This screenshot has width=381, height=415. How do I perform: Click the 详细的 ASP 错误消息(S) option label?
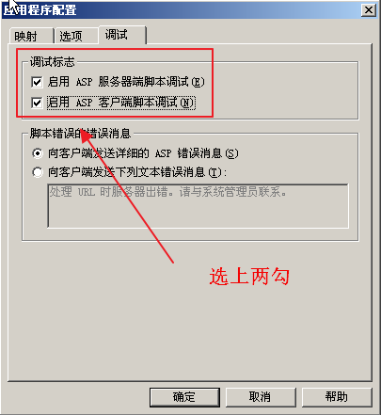point(177,153)
